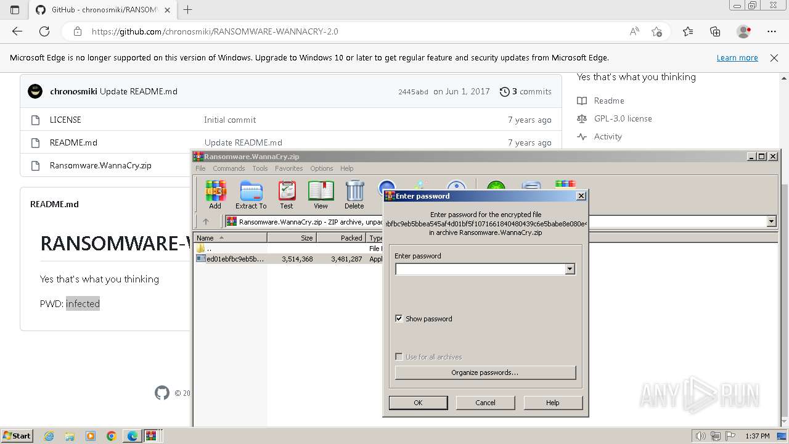Open commit hash 2445abd

click(413, 92)
